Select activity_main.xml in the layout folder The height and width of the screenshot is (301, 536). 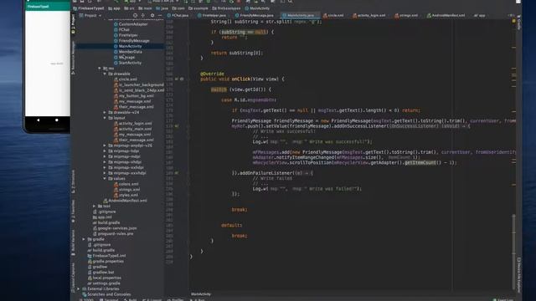click(132, 129)
